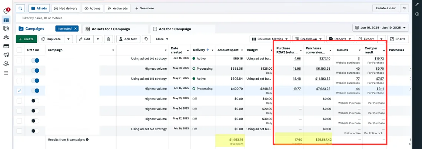Click the green Create button
The height and width of the screenshot is (149, 422).
pyautogui.click(x=26, y=39)
